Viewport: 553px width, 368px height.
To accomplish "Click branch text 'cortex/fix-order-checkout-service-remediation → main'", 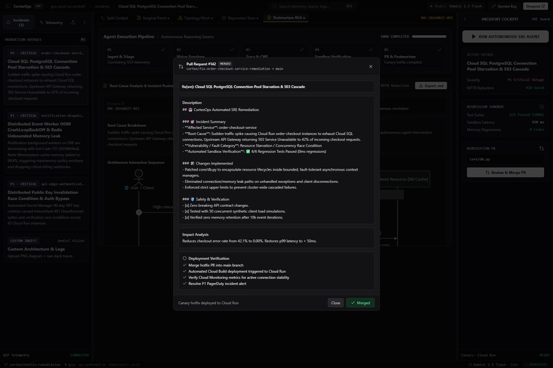I will (235, 69).
